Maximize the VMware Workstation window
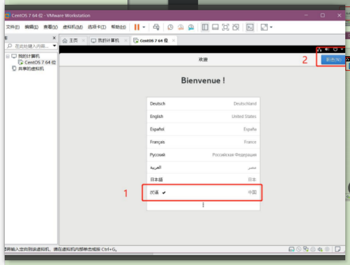The height and width of the screenshot is (265, 350). point(323,15)
